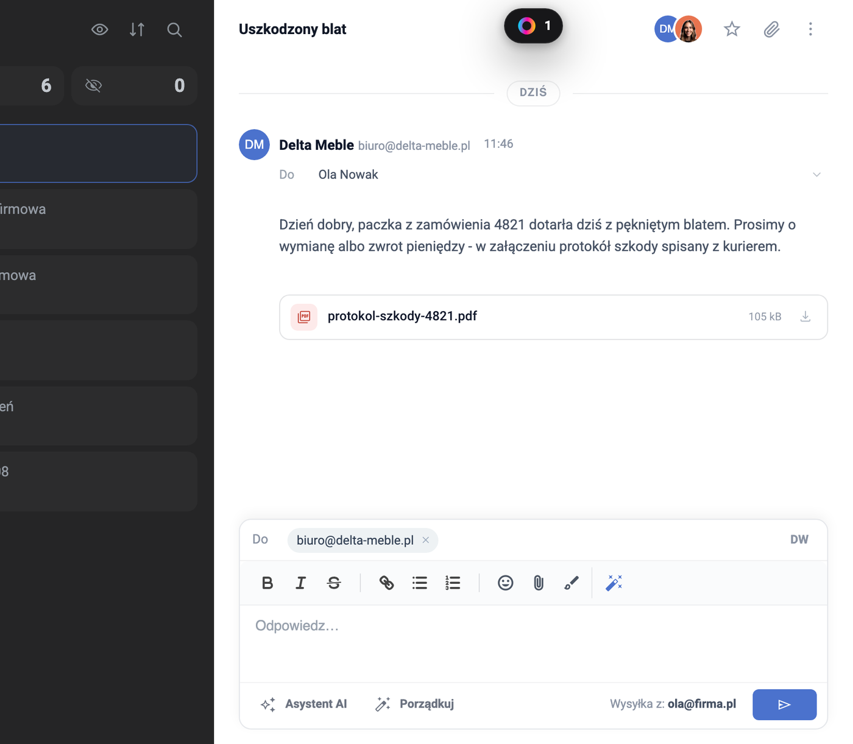
Task: Click the assigned participants avatars
Action: [x=678, y=29]
